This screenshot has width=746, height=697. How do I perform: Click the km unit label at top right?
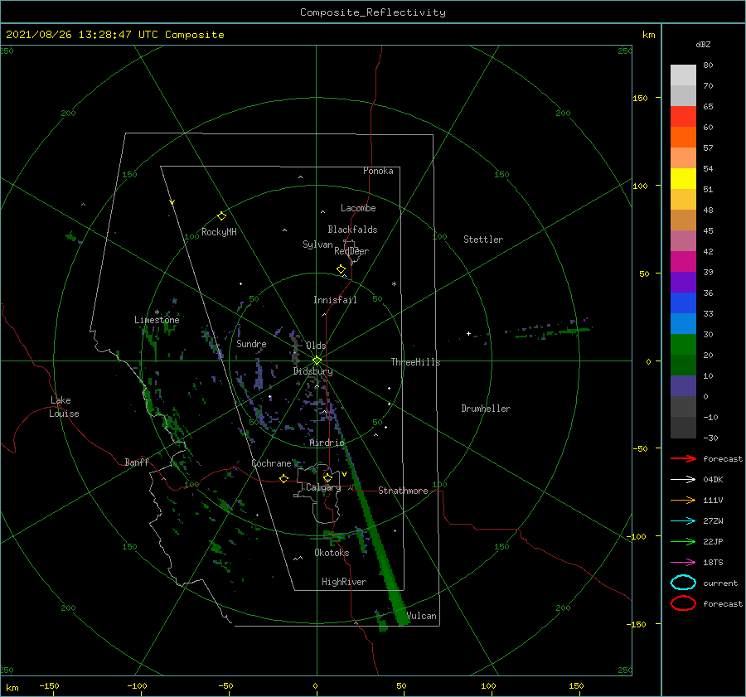(x=648, y=35)
